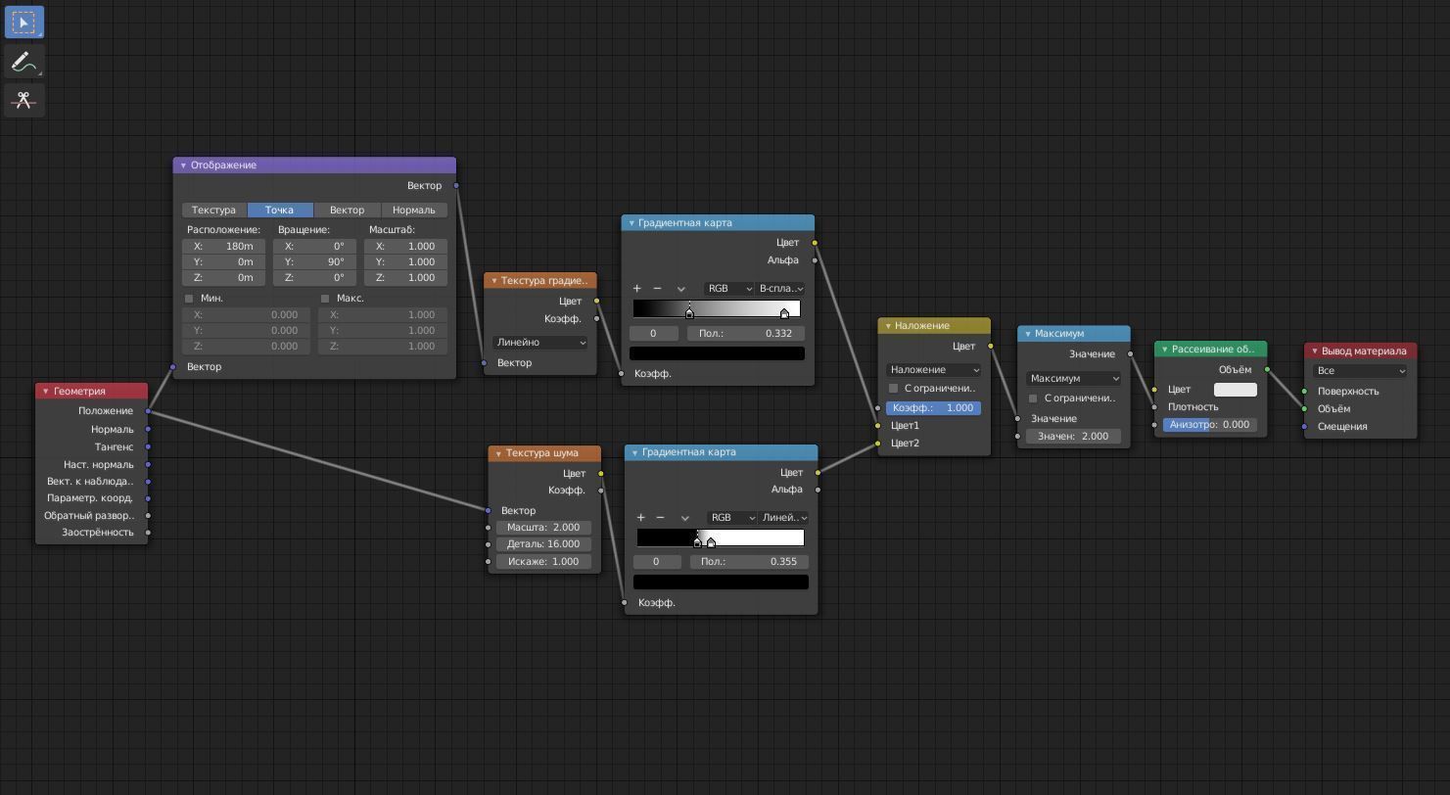
Task: Open the Линей.. interpolation dropdown
Action: point(784,517)
